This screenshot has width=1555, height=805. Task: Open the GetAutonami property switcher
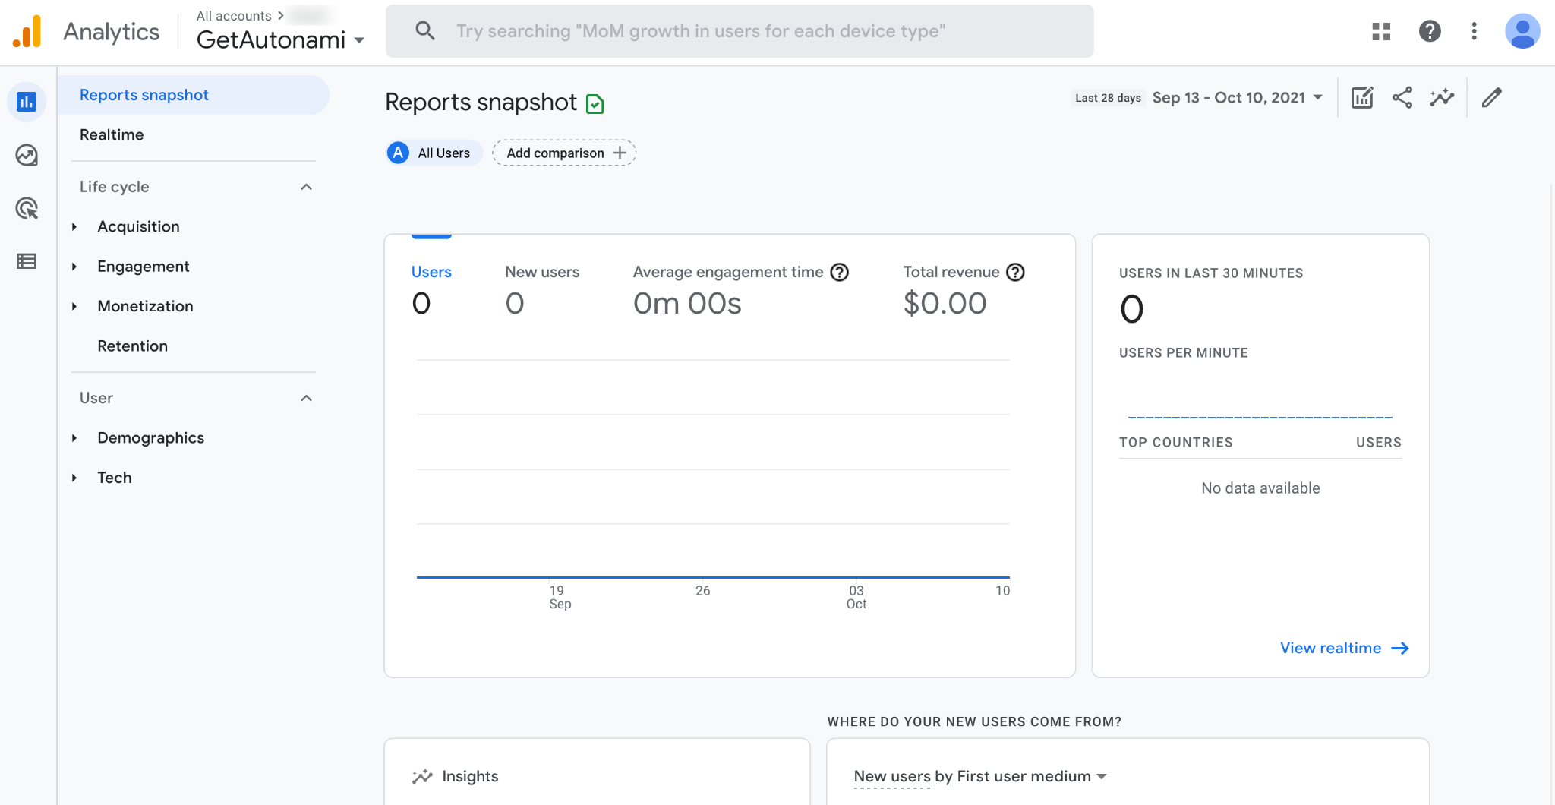point(279,39)
